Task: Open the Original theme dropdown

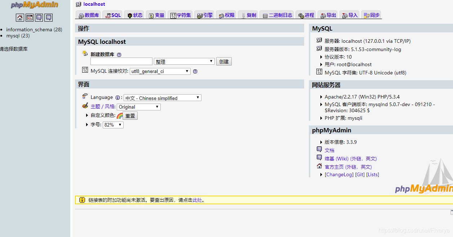Action: (138, 107)
